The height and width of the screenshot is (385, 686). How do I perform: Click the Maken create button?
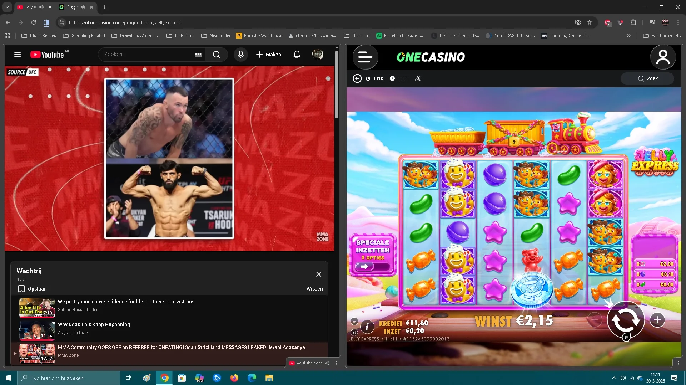click(269, 55)
